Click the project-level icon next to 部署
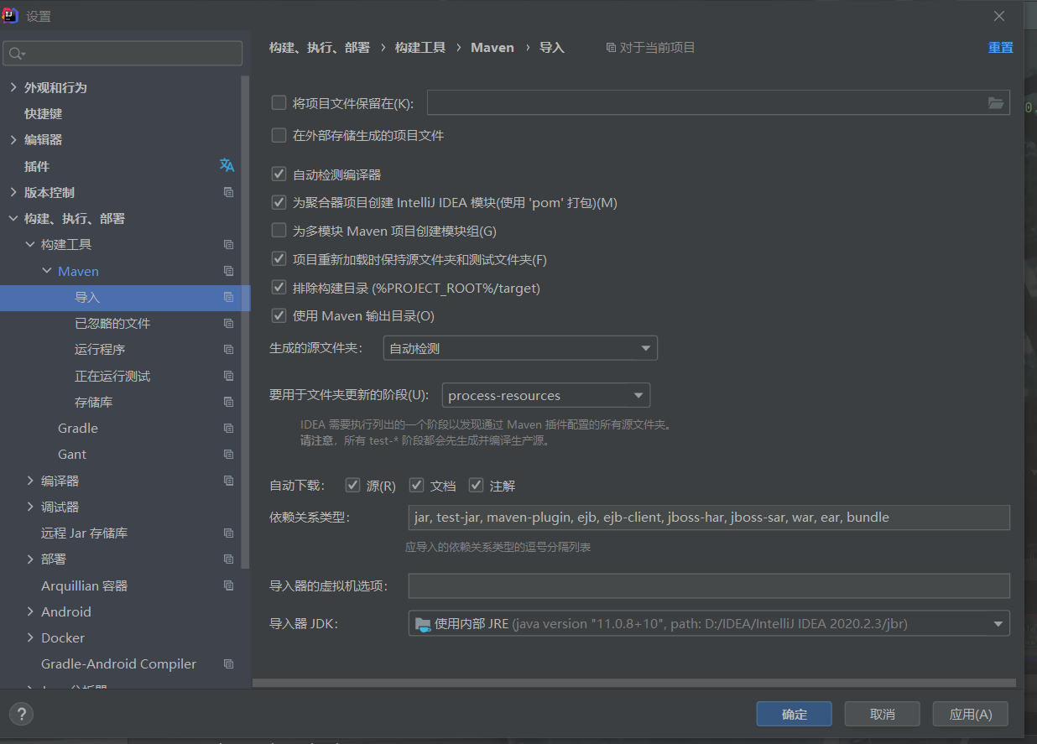This screenshot has width=1037, height=744. [228, 559]
